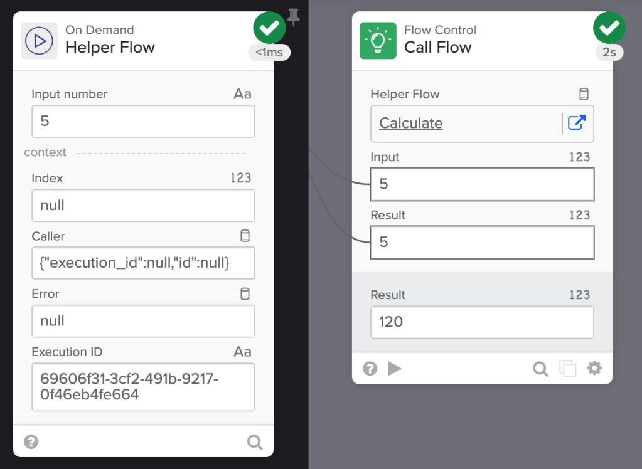Open Call Flow card settings gear
Image resolution: width=642 pixels, height=469 pixels.
coord(594,368)
